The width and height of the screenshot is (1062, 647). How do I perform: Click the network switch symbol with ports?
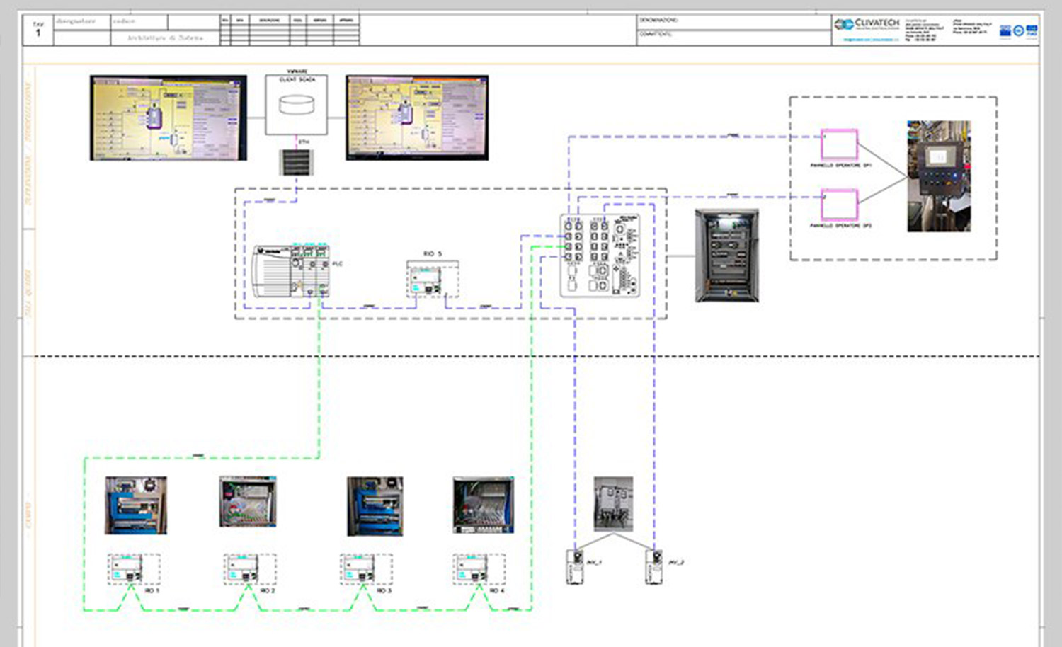[601, 256]
